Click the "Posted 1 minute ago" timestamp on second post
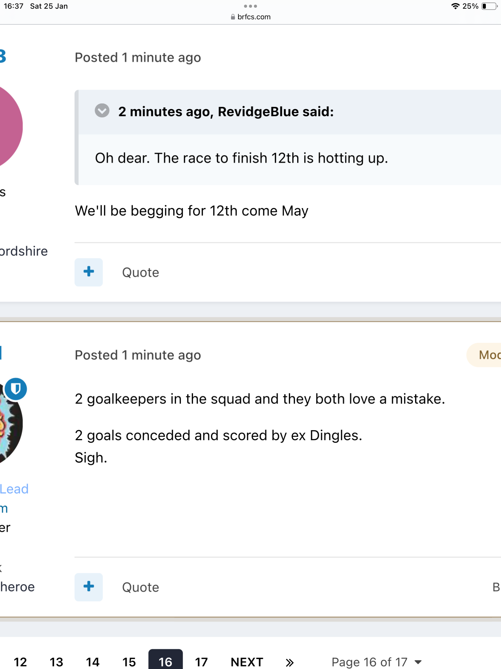Screen dimensions: 501x669 (138, 355)
